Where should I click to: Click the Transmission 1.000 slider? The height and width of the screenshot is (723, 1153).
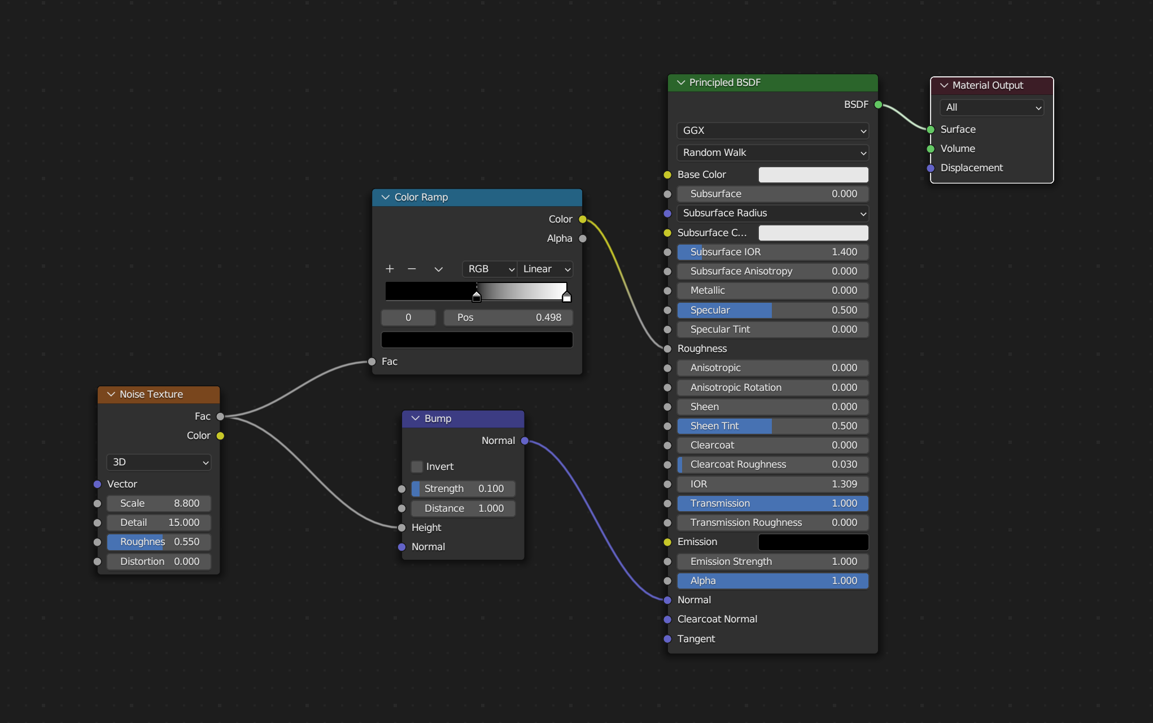(772, 504)
